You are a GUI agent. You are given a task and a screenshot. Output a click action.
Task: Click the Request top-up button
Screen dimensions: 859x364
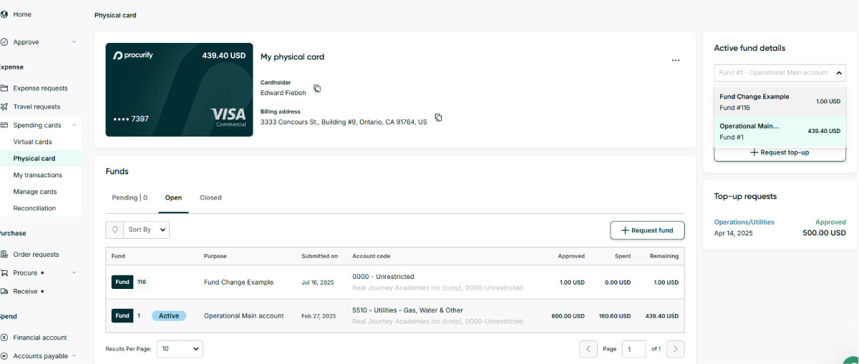(x=780, y=153)
